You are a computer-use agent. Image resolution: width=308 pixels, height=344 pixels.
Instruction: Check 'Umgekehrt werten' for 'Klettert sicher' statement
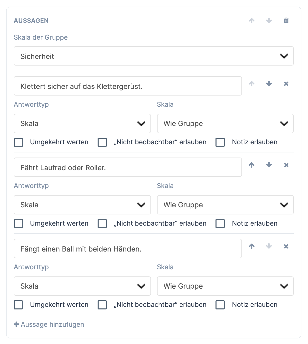coord(18,142)
